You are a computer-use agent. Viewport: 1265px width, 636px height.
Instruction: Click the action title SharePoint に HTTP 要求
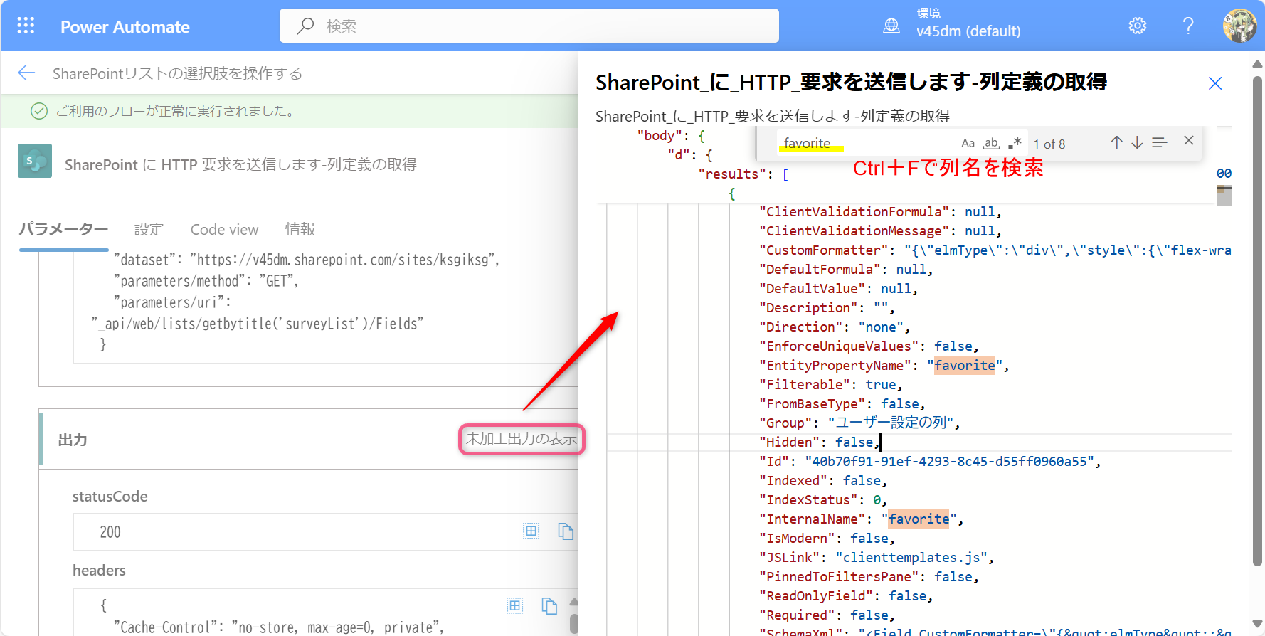tap(240, 164)
